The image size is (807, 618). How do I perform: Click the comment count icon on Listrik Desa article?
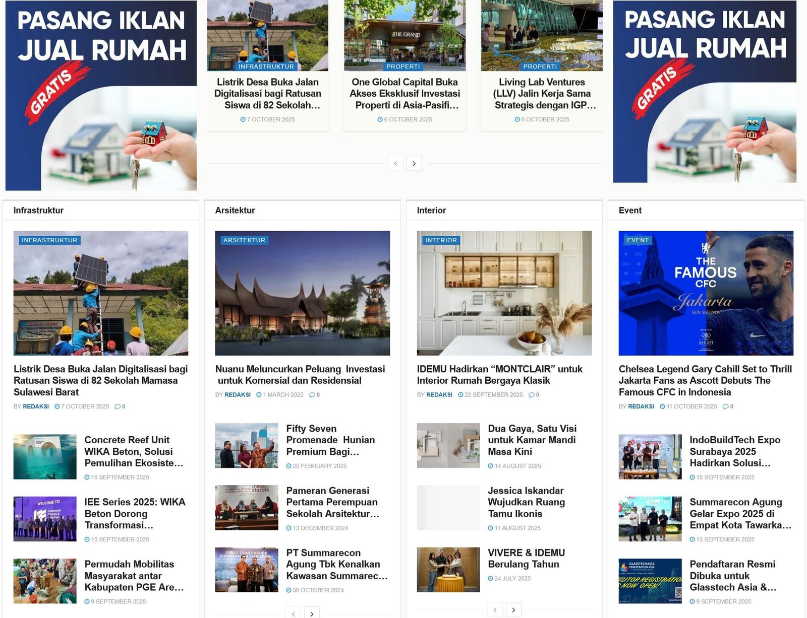click(x=118, y=406)
